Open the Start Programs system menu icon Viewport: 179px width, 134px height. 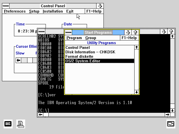click(x=68, y=33)
